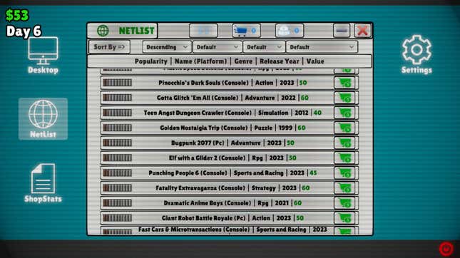Add Dramatic Anime Boys to cart

coord(344,203)
